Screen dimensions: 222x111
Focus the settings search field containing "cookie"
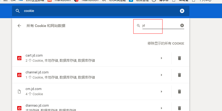tap(100, 11)
